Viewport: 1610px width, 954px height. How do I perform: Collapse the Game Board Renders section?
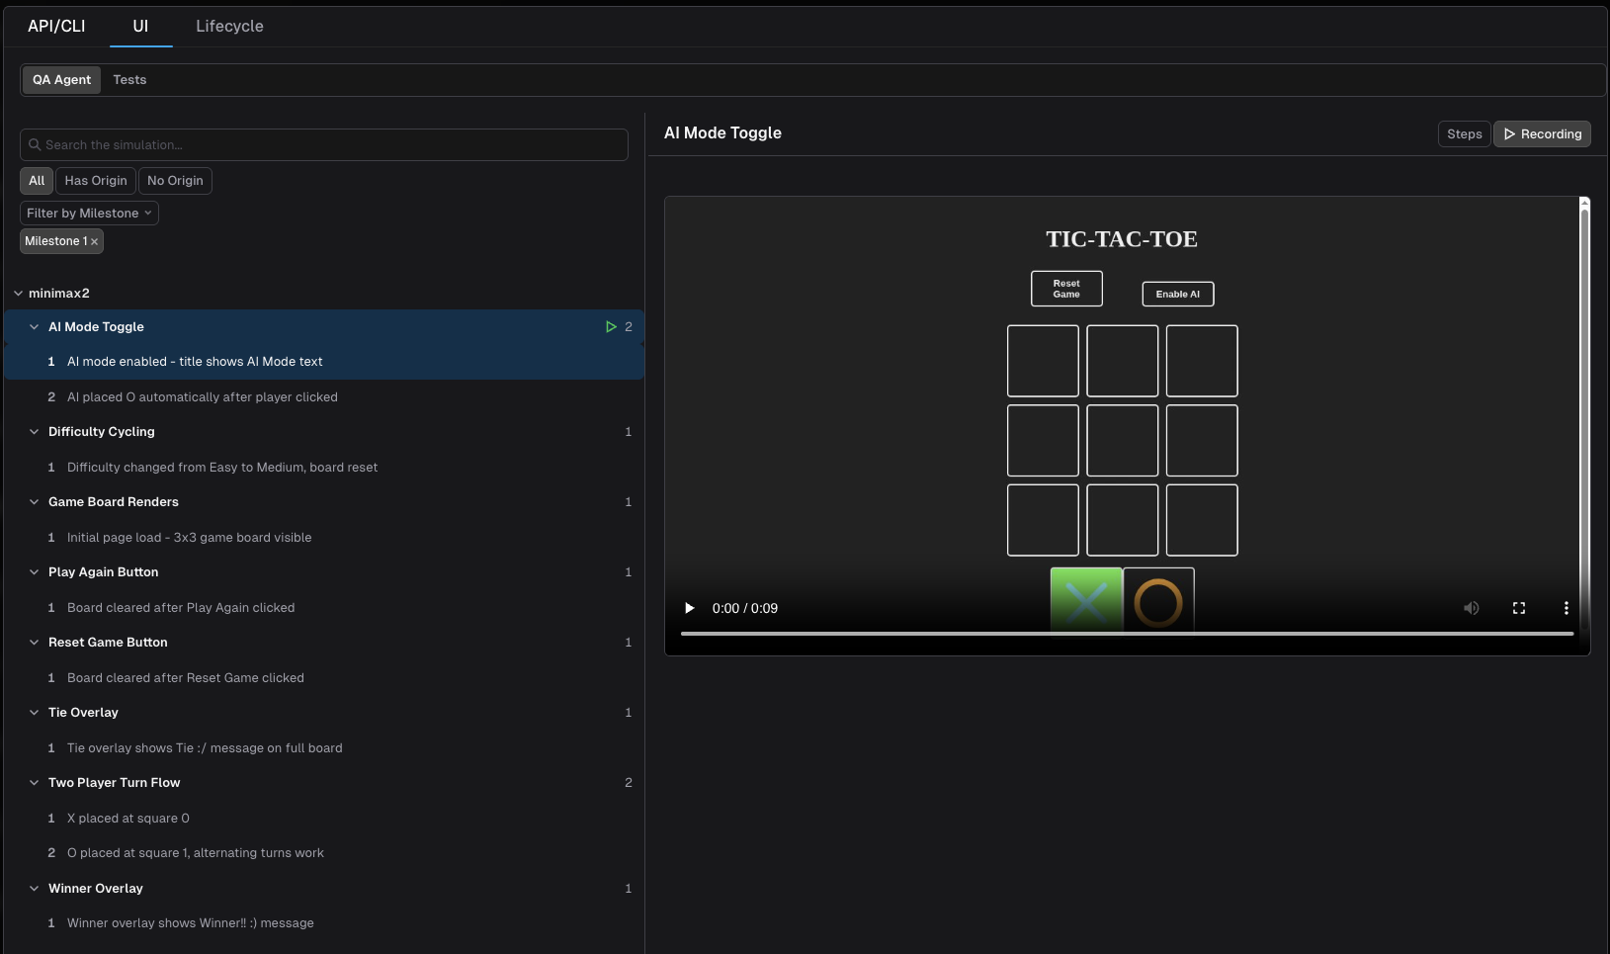[34, 502]
